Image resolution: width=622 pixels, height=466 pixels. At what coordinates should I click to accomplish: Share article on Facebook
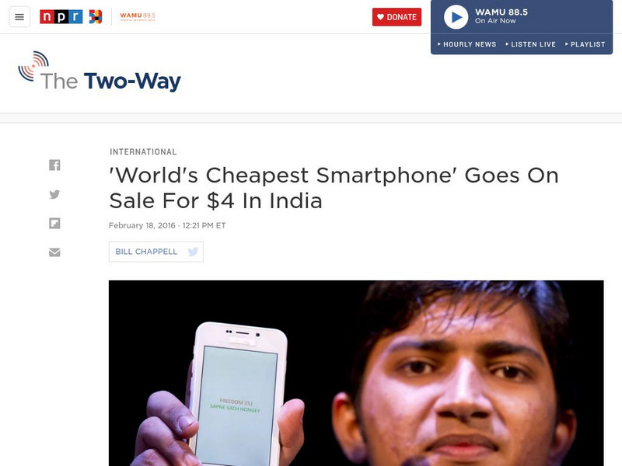click(x=54, y=165)
